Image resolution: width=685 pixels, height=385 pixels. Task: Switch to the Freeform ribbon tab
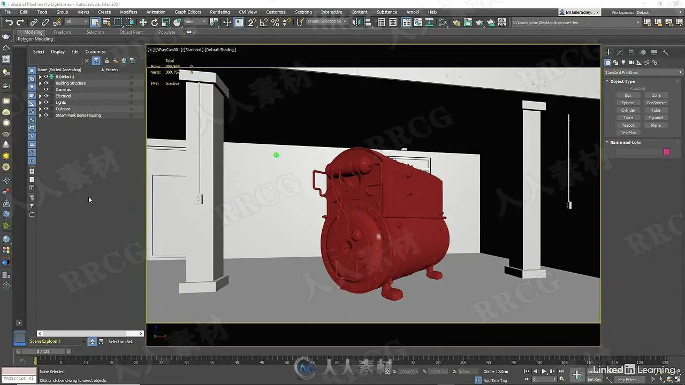tap(62, 32)
